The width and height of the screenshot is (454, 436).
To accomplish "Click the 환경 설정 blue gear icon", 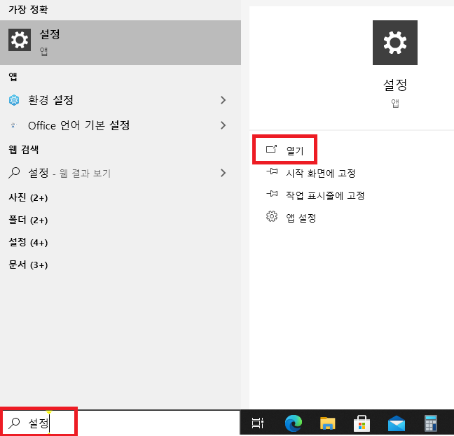I will click(x=14, y=100).
